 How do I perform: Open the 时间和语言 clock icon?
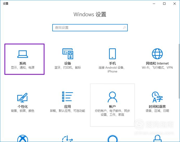pos(157,97)
